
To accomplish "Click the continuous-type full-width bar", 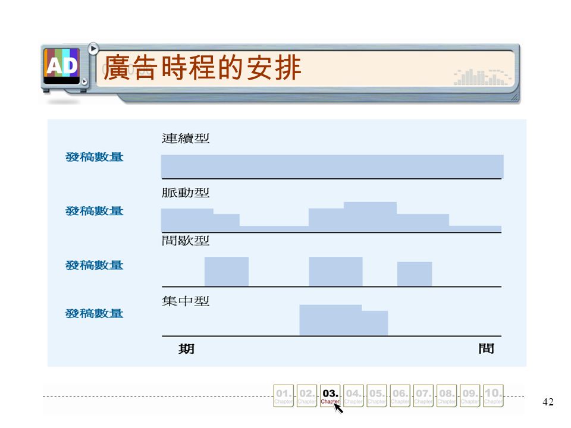I will [x=332, y=166].
